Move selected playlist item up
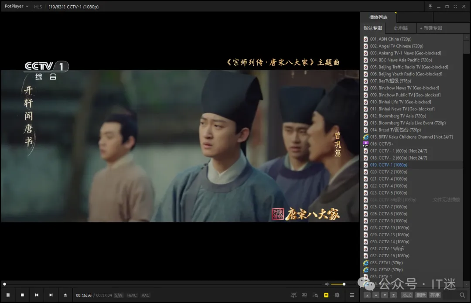 pyautogui.click(x=376, y=295)
